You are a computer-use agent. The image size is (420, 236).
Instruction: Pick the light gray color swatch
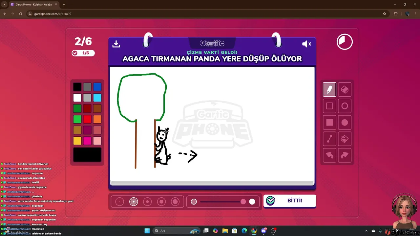[87, 98]
